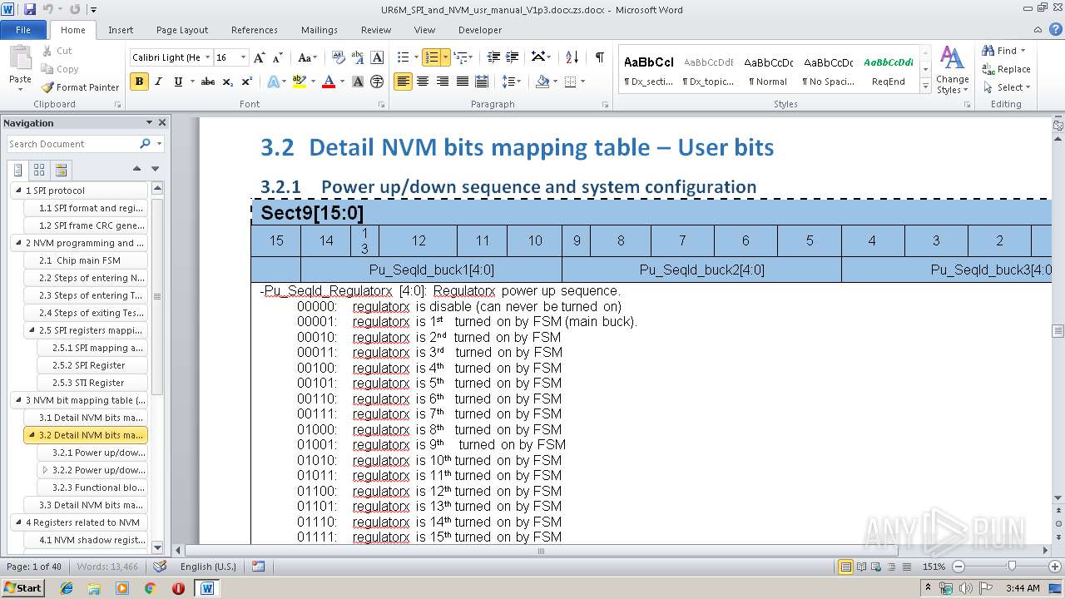
Task: Open the Mailings tab
Action: click(x=319, y=30)
